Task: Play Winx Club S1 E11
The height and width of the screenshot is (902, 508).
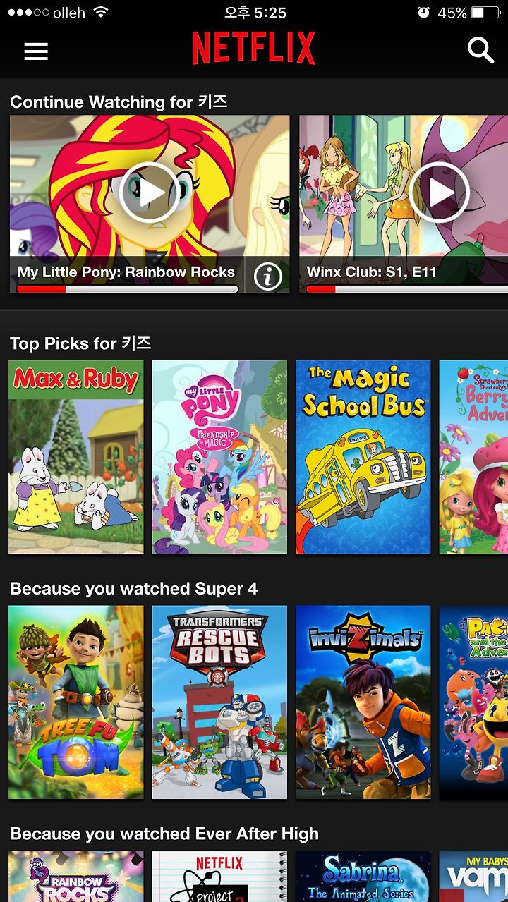Action: [x=439, y=193]
